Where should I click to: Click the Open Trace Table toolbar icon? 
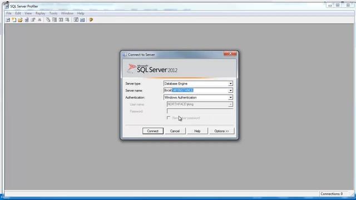pyautogui.click(x=27, y=20)
